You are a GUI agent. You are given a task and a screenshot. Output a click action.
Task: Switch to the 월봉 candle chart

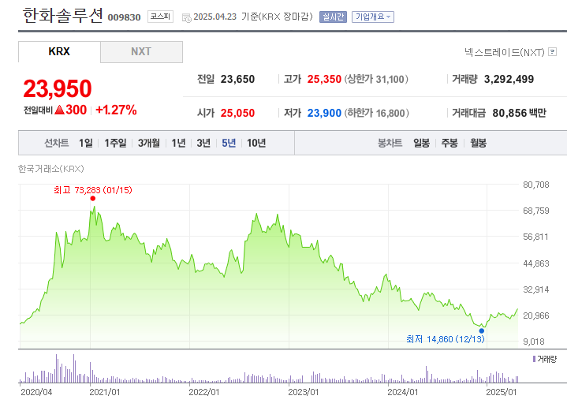[478, 144]
